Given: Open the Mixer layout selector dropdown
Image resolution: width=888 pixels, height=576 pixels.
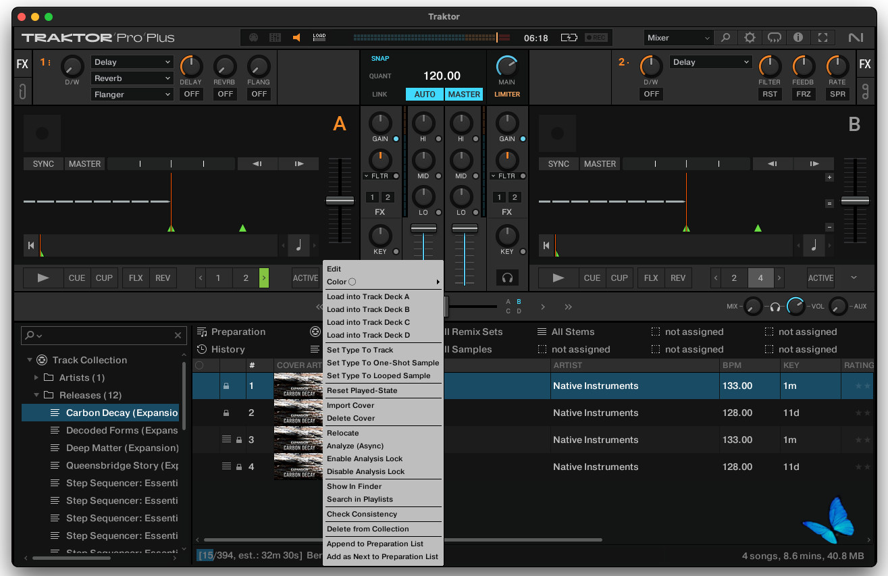Looking at the screenshot, I should click(x=679, y=38).
